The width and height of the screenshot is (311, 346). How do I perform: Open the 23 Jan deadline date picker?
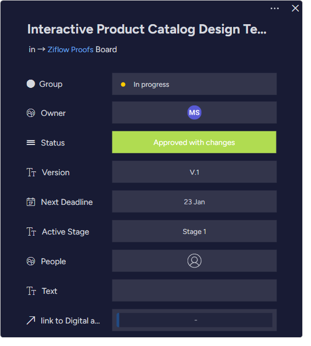[x=194, y=202]
